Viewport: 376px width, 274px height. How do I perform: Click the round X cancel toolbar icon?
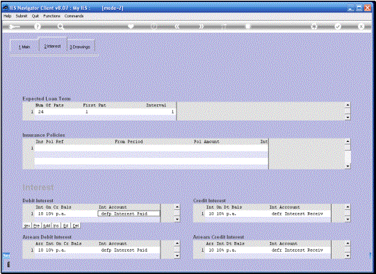[x=361, y=26]
